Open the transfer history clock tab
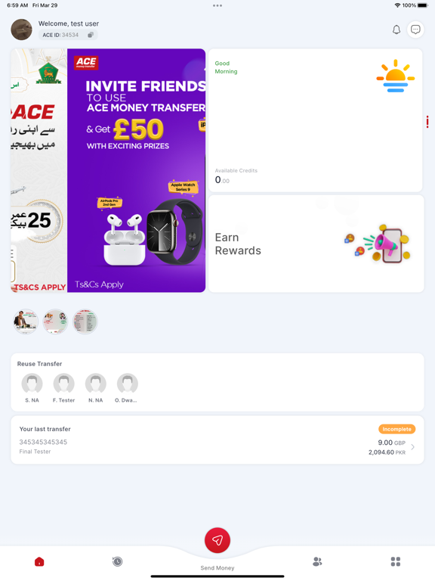435x581 pixels. click(x=117, y=562)
